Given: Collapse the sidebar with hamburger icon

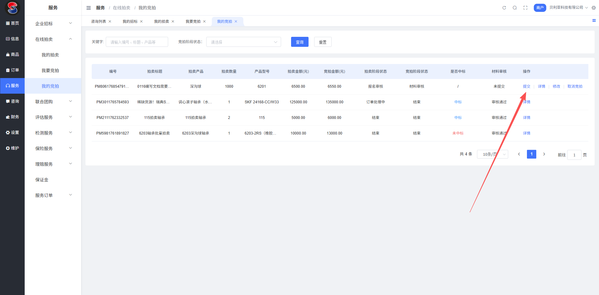Looking at the screenshot, I should [x=89, y=8].
